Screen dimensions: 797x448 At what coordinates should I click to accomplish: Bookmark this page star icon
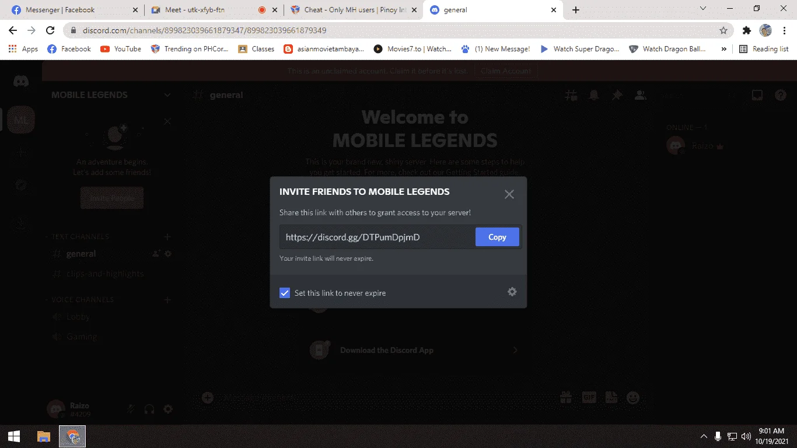click(x=723, y=30)
